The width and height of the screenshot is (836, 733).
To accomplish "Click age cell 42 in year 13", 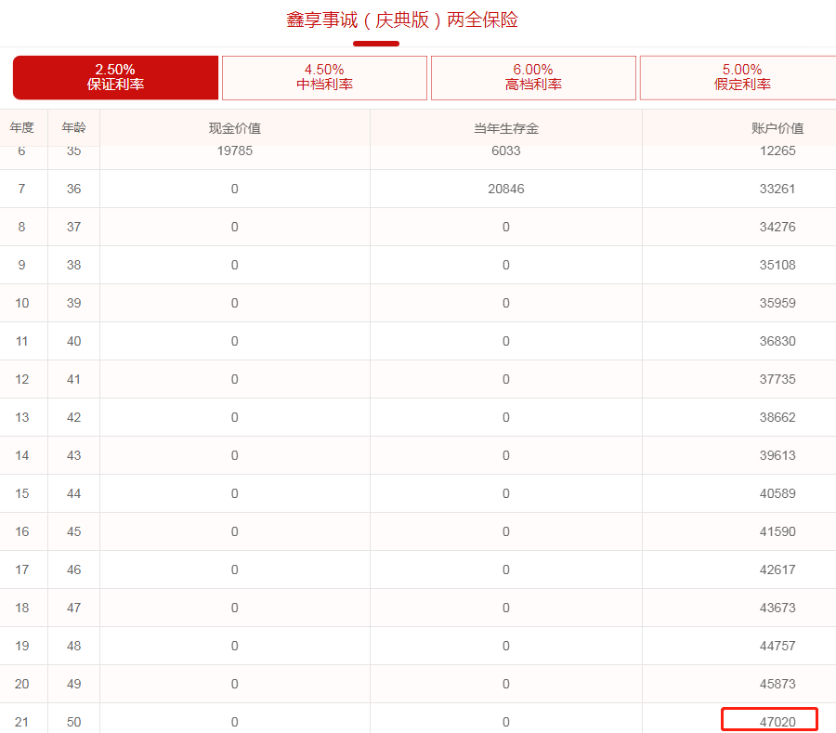I will click(x=73, y=417).
